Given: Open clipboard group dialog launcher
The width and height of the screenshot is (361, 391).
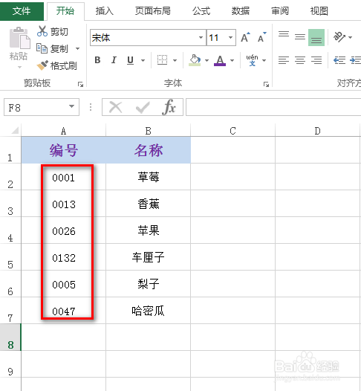Looking at the screenshot, I should pos(80,84).
